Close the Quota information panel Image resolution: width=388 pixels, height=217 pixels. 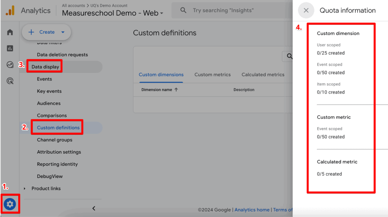tap(306, 10)
